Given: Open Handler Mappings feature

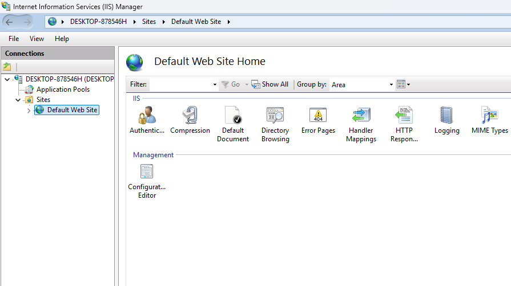Looking at the screenshot, I should [361, 124].
